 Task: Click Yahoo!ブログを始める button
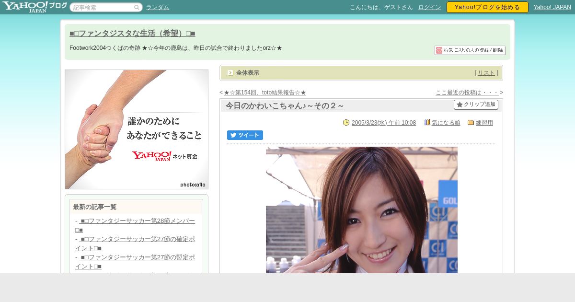point(487,7)
